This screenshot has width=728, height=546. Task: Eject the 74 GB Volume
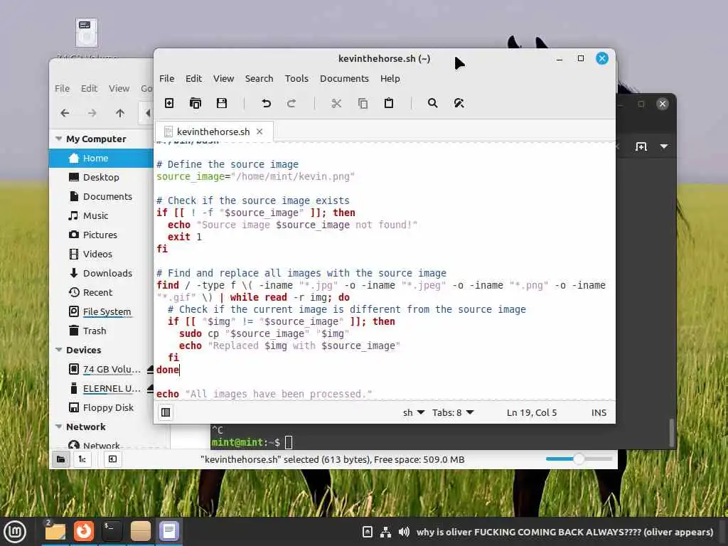[150, 369]
